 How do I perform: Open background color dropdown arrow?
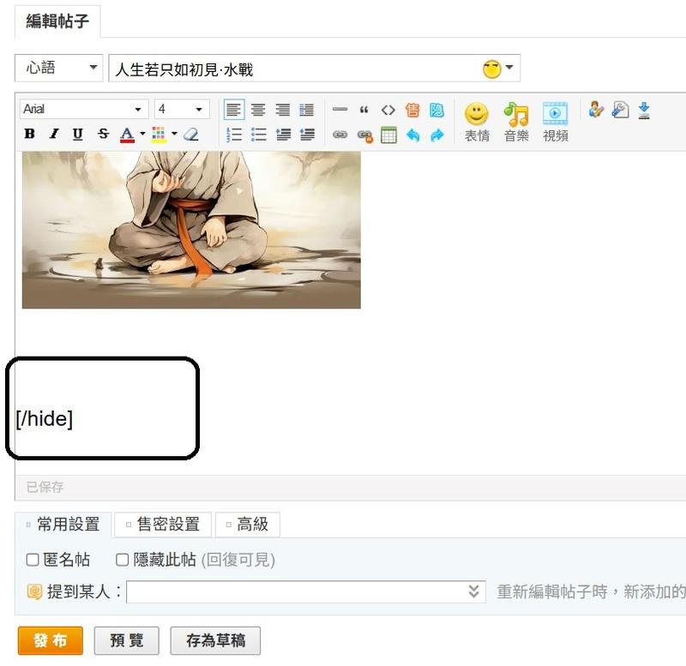(174, 134)
